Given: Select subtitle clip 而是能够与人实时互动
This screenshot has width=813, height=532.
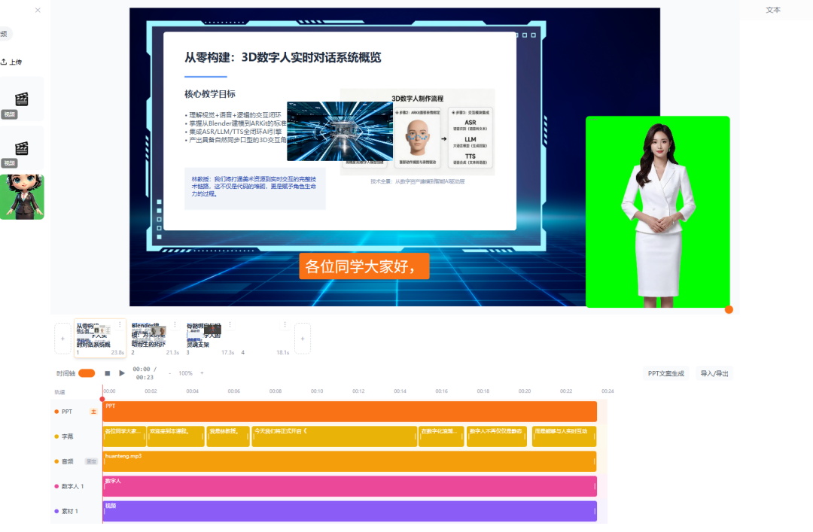Looking at the screenshot, I should click(x=564, y=436).
